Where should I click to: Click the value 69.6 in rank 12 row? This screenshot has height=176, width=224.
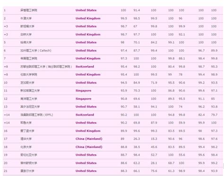(x=137, y=99)
